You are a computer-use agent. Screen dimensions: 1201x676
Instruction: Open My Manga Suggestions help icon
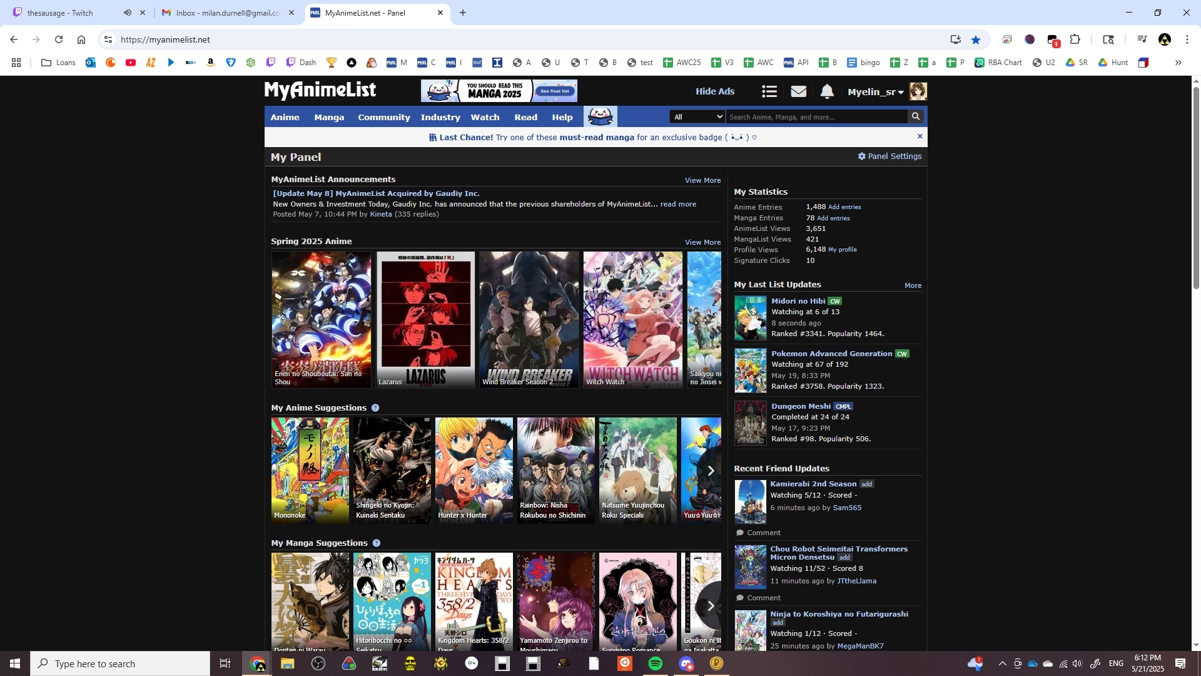(376, 543)
